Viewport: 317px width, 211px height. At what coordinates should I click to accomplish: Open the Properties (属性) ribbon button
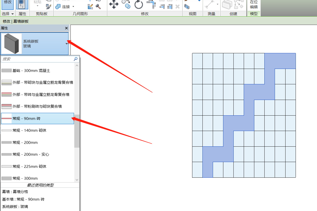pyautogui.click(x=22, y=5)
